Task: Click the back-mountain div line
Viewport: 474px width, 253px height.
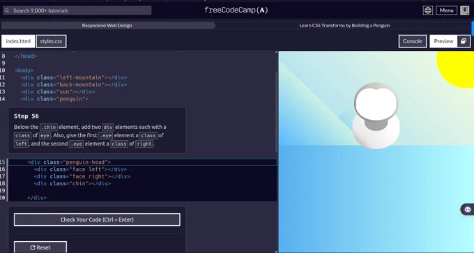Action: click(74, 84)
